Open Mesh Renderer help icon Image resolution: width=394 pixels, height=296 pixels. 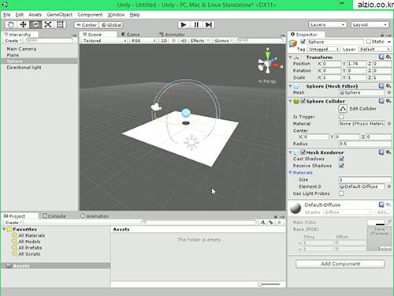click(381, 152)
